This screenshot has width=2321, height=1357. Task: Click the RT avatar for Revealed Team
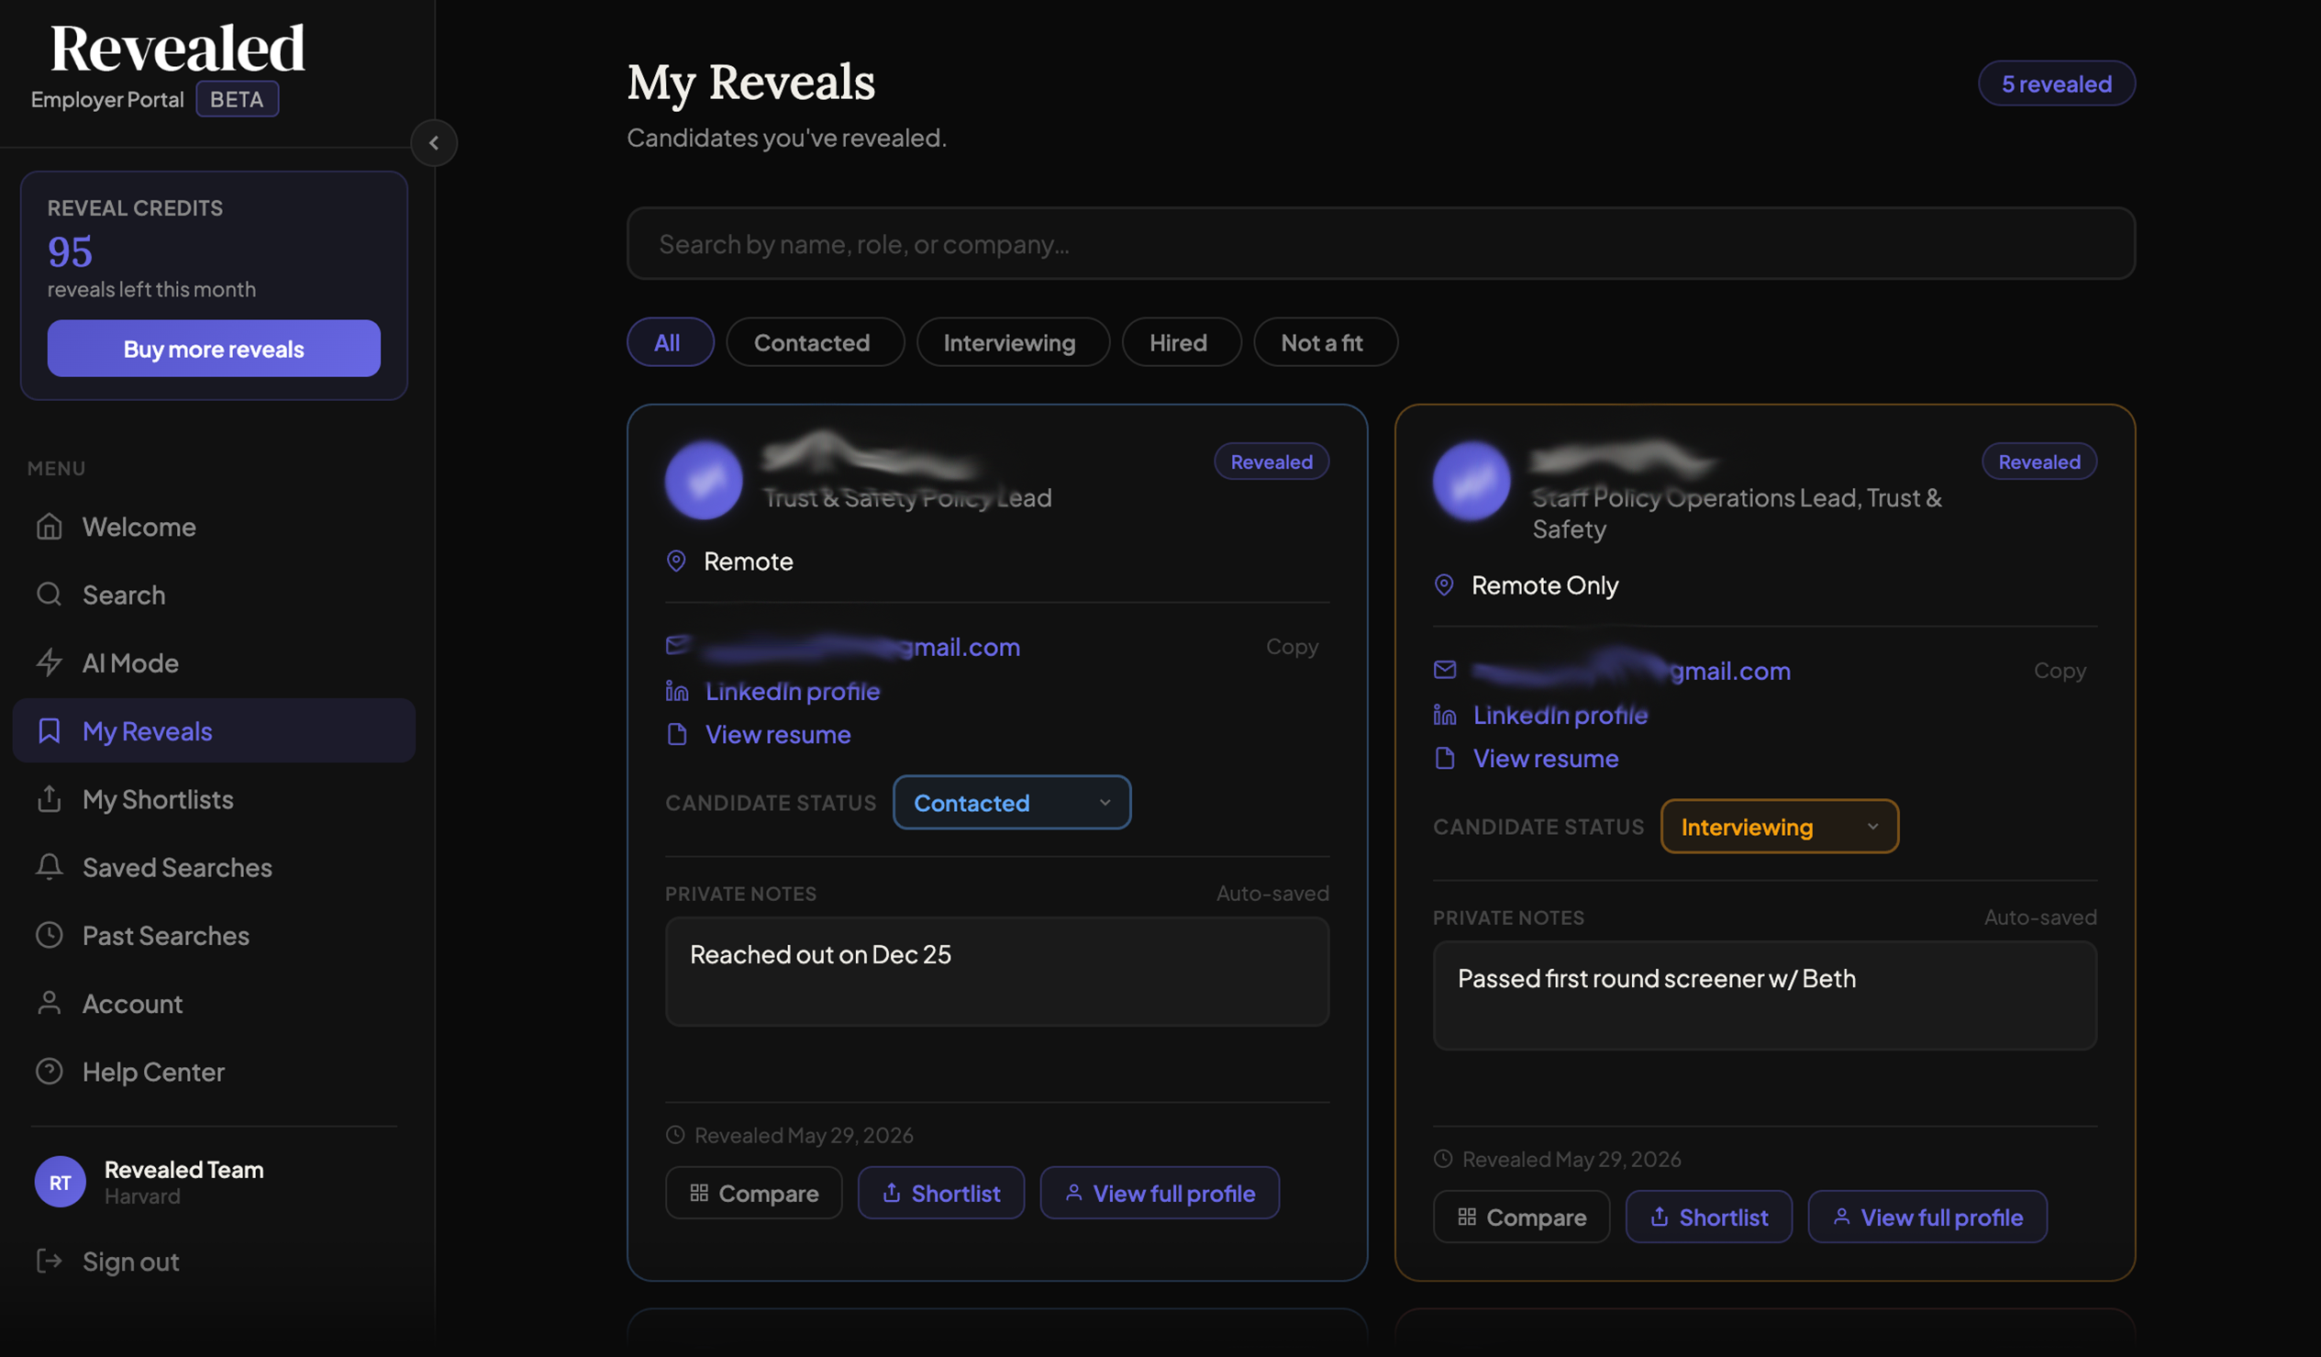pos(60,1182)
